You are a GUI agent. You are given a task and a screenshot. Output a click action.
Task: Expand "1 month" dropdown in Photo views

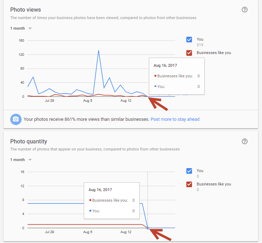tap(21, 28)
